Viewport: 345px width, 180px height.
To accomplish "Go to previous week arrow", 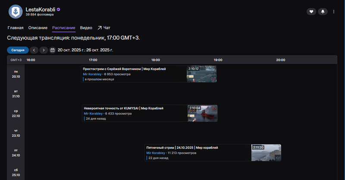I will (35, 50).
